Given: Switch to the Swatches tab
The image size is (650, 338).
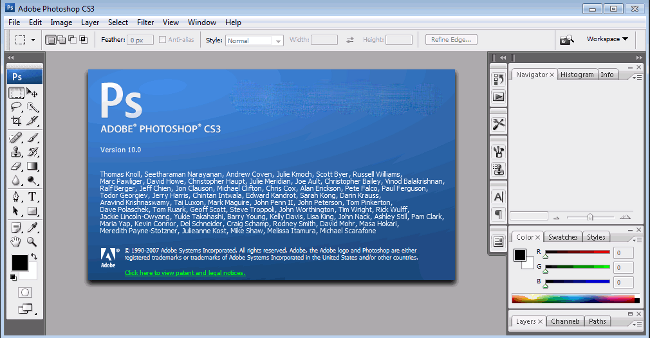Looking at the screenshot, I should click(563, 237).
